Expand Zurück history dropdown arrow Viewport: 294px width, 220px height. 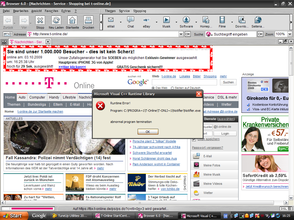[14, 23]
